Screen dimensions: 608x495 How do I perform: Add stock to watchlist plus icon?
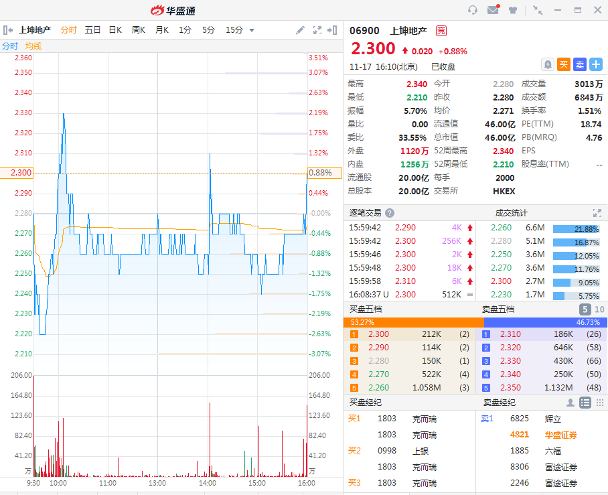click(597, 64)
